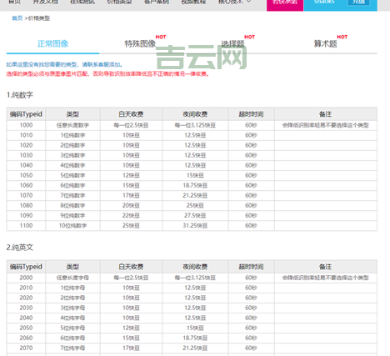The height and width of the screenshot is (356, 390).
Task: Open 视频教程 in the navigation bar
Action: click(193, 2)
